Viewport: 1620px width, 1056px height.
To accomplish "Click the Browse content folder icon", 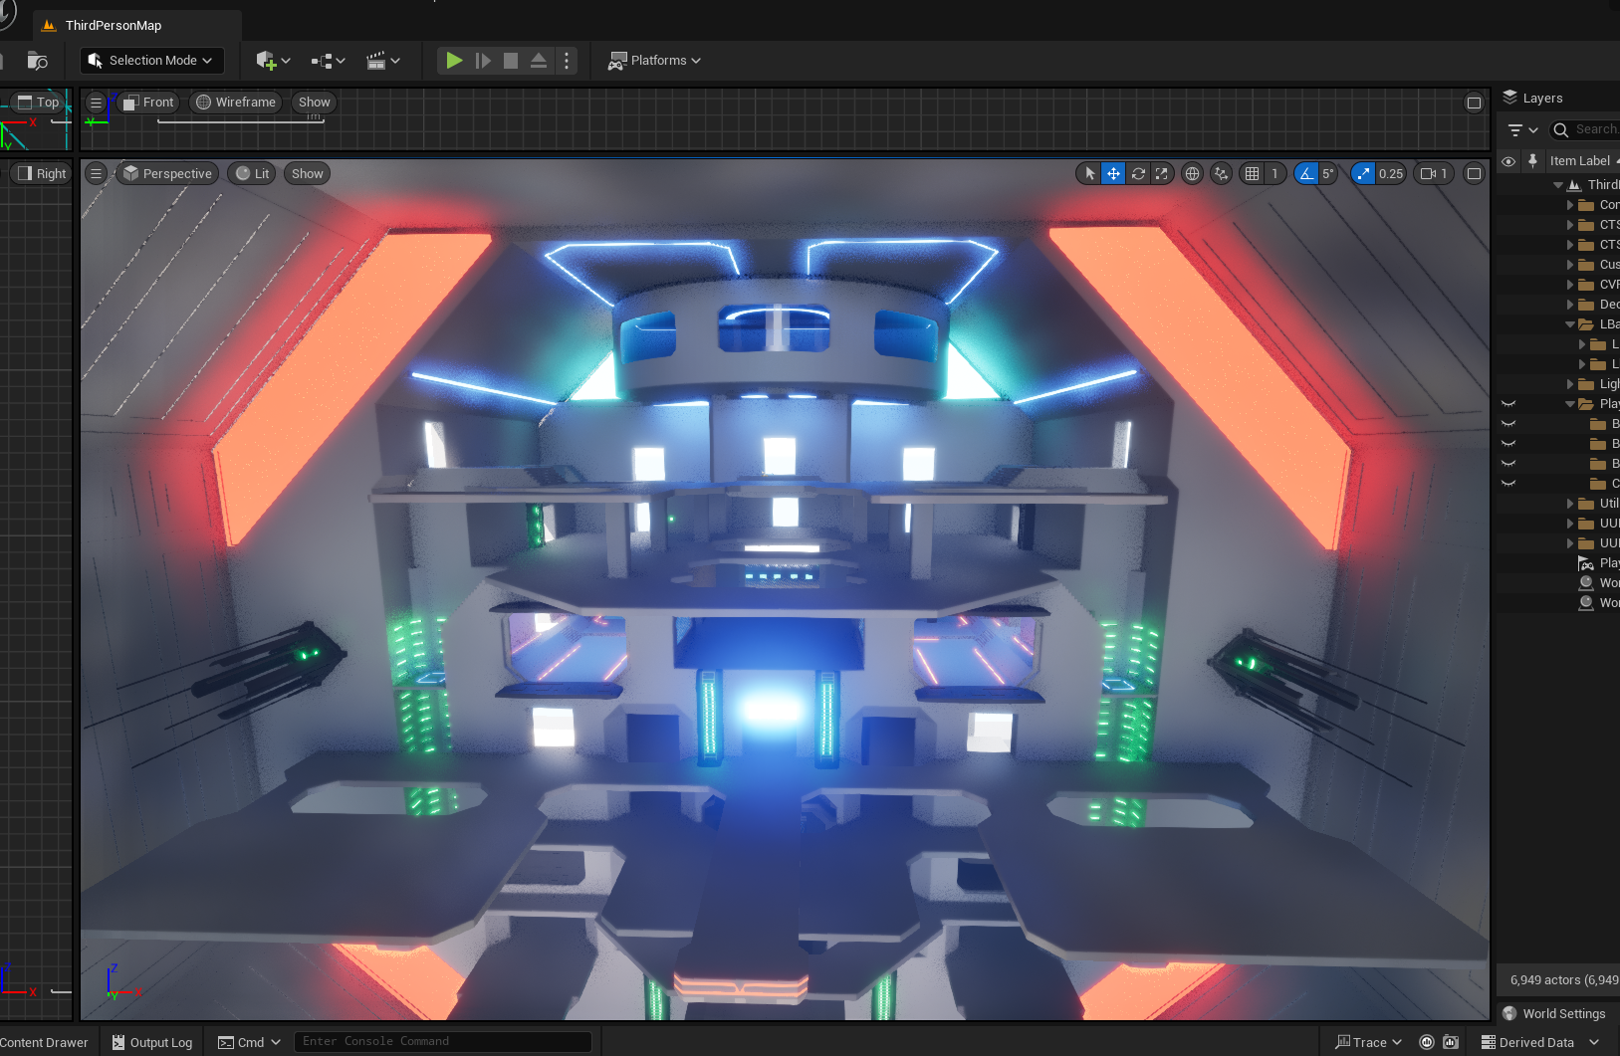I will 37,61.
